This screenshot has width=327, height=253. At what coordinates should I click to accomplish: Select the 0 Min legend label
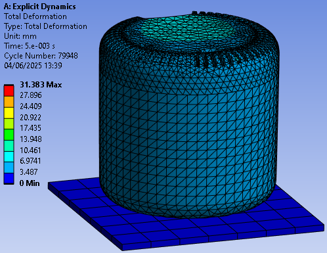click(30, 183)
